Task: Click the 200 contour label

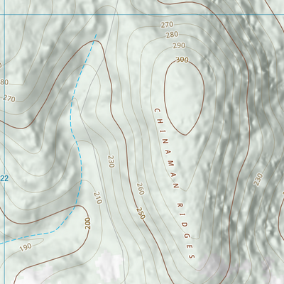Action: tap(88, 223)
